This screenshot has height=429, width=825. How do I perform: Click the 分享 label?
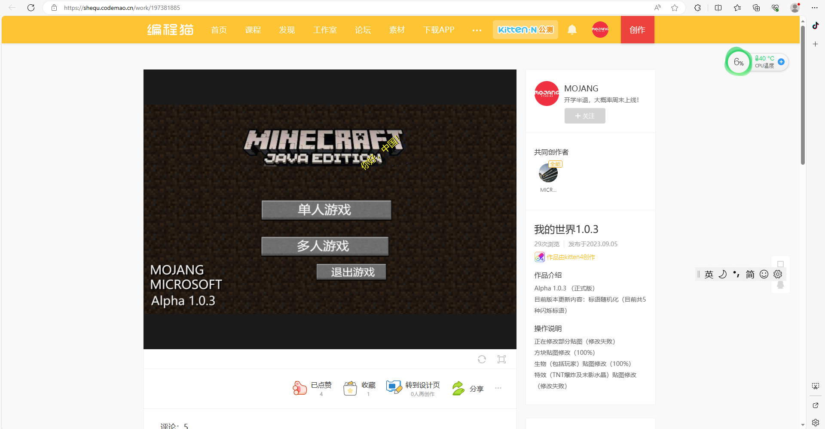point(477,389)
